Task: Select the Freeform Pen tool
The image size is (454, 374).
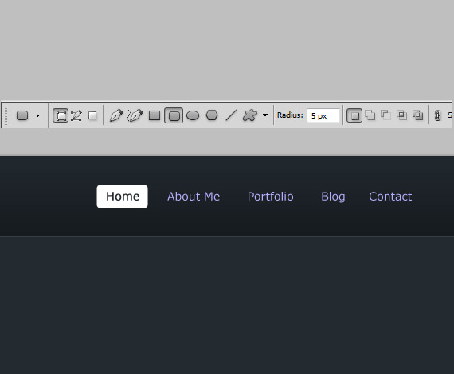Action: [x=135, y=115]
